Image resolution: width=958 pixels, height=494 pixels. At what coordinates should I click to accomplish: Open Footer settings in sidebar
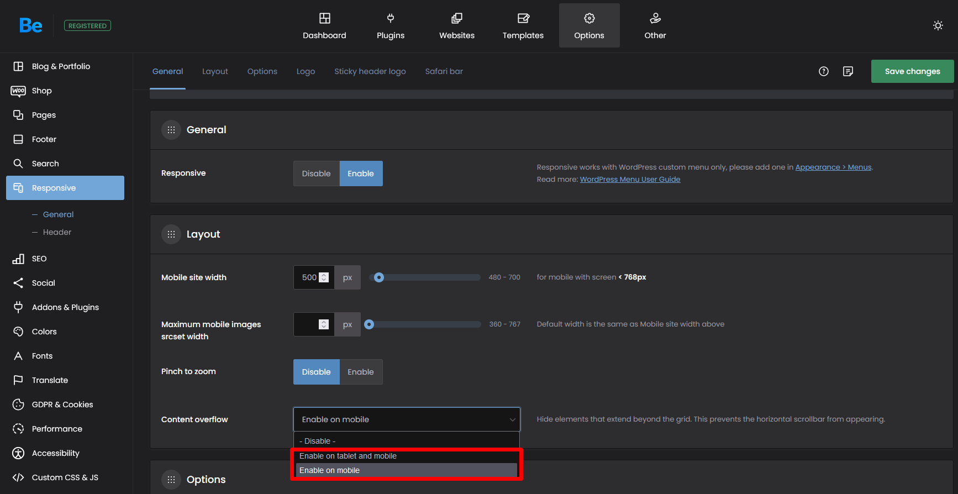point(65,139)
